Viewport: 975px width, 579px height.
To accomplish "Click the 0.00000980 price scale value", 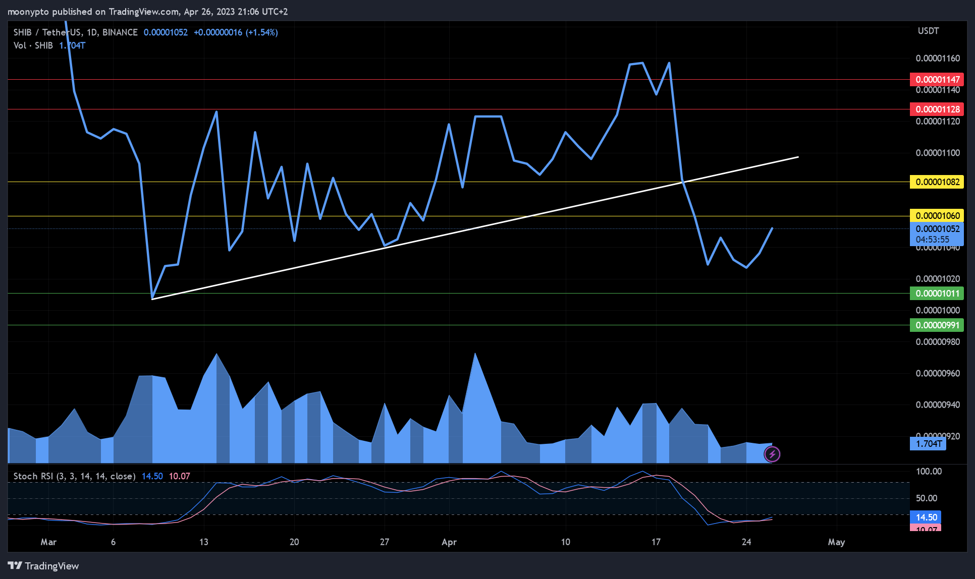I will (938, 342).
